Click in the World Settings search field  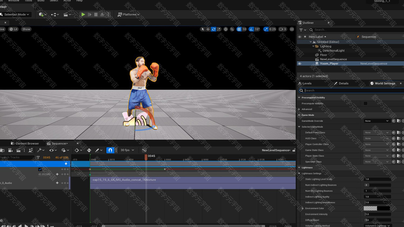pos(352,90)
